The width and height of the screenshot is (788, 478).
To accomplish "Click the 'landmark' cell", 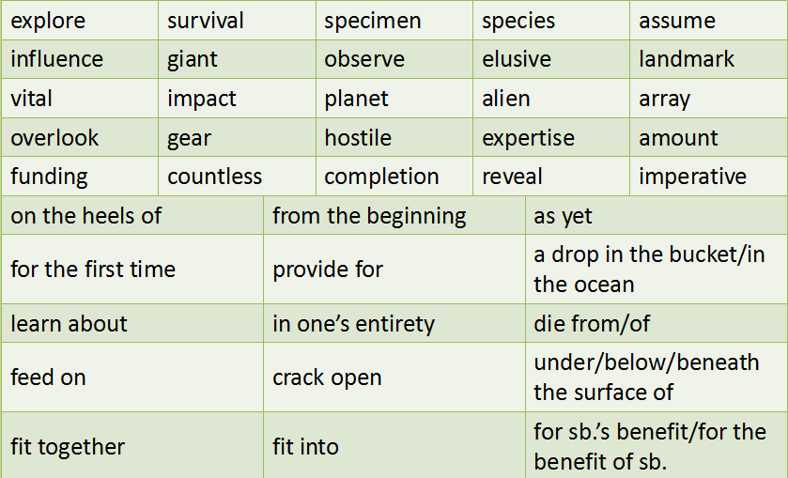I will point(687,59).
